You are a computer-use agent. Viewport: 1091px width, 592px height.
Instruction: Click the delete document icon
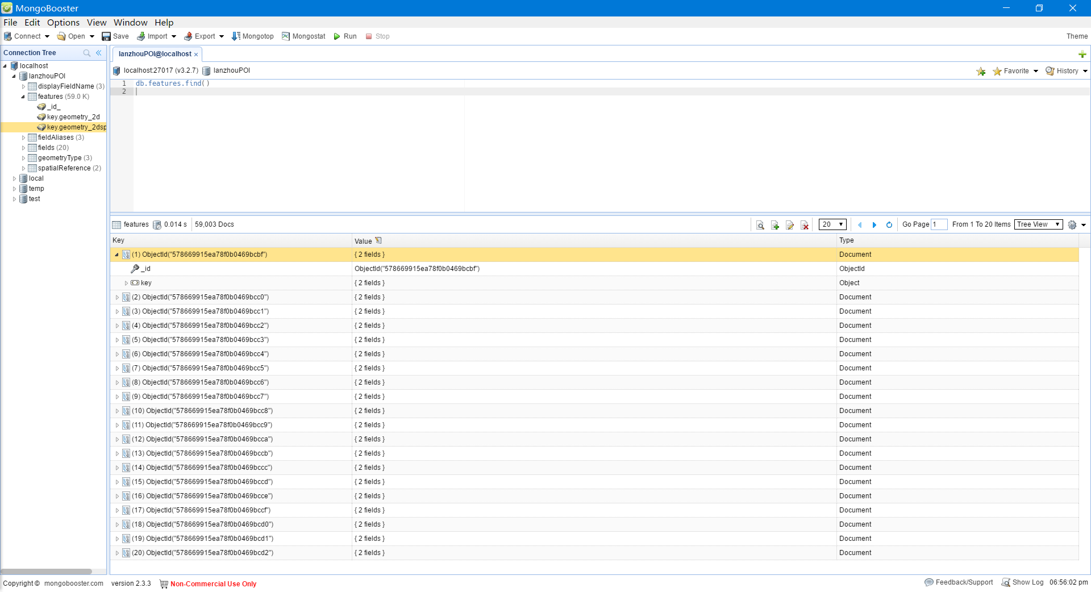[x=805, y=225]
